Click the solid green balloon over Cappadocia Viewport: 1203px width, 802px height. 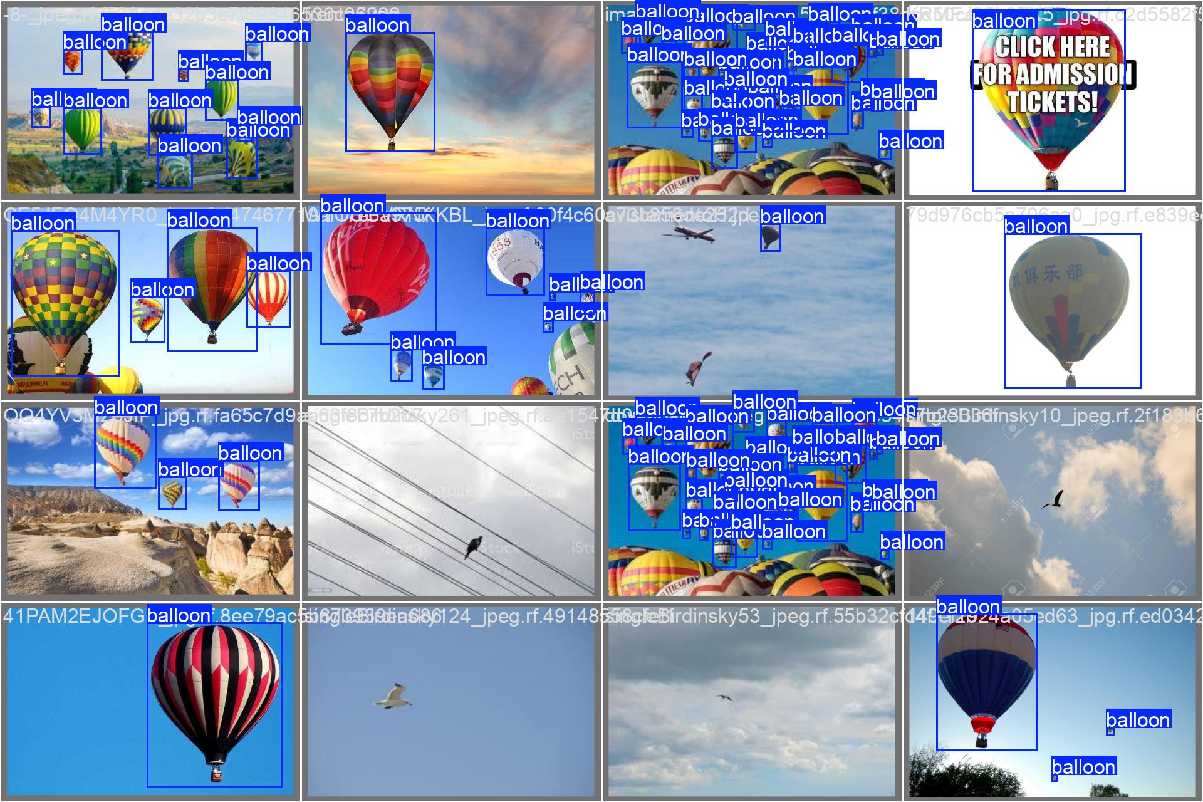[x=82, y=128]
